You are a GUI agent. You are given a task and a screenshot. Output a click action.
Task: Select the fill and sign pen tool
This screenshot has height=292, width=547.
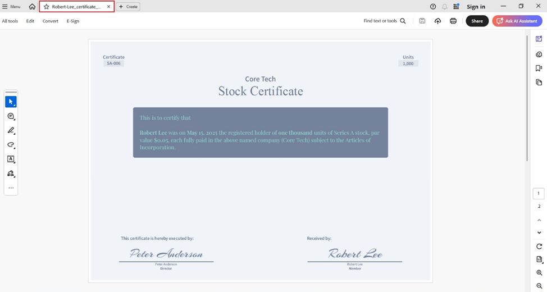(x=11, y=174)
